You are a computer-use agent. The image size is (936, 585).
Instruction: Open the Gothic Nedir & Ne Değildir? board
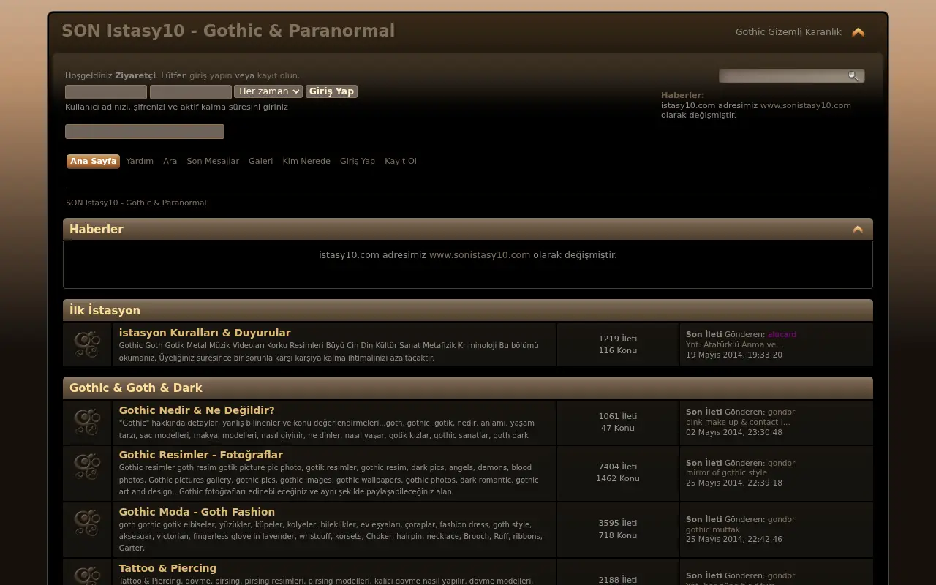(x=197, y=410)
